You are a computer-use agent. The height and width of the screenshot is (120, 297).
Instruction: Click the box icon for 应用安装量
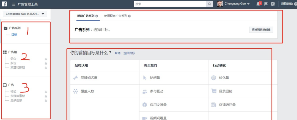(x=145, y=105)
